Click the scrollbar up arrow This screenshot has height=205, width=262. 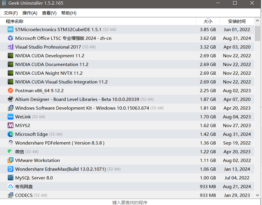click(257, 21)
